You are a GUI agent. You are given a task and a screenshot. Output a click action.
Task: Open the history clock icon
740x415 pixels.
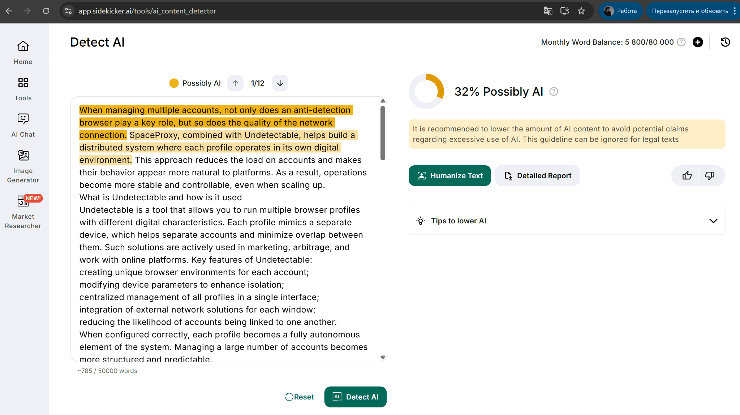(x=725, y=42)
